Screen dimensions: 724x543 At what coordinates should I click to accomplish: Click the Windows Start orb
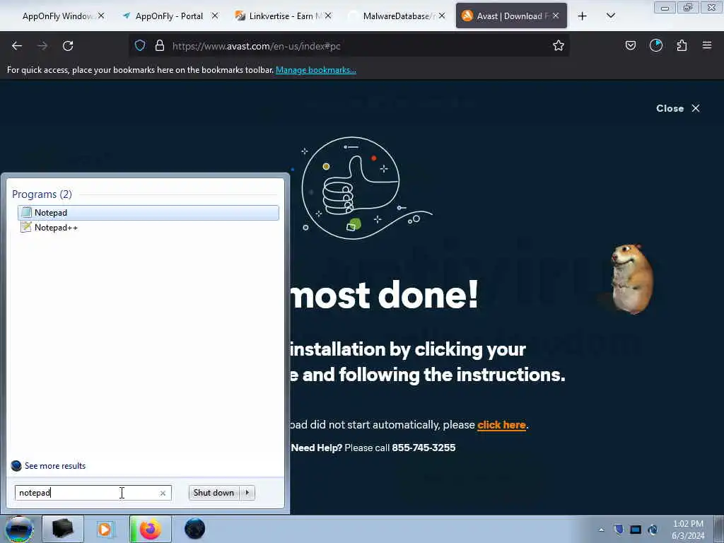[x=19, y=529]
